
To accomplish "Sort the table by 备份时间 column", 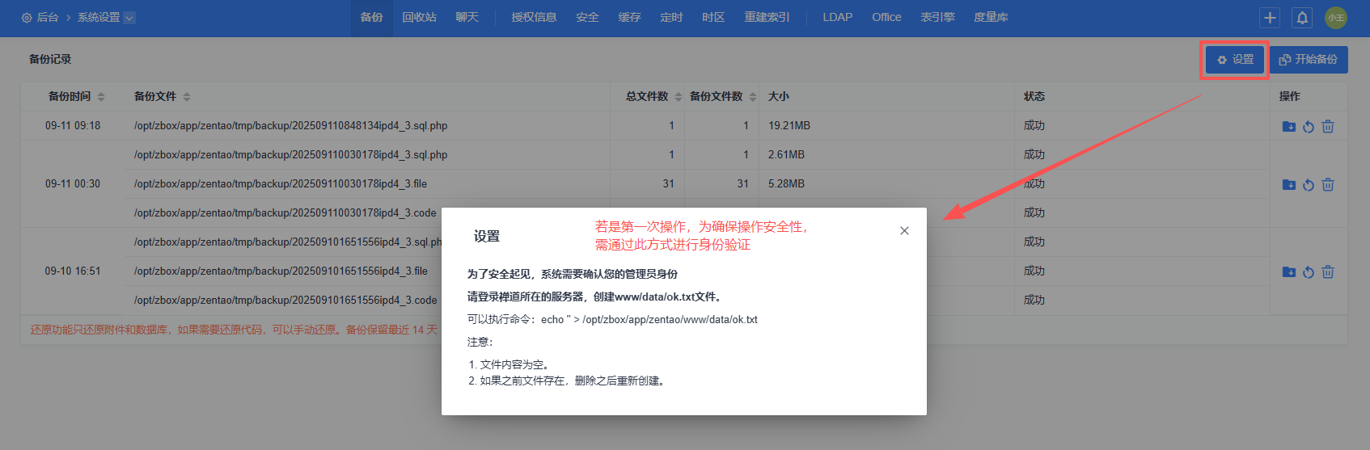I will (x=101, y=97).
